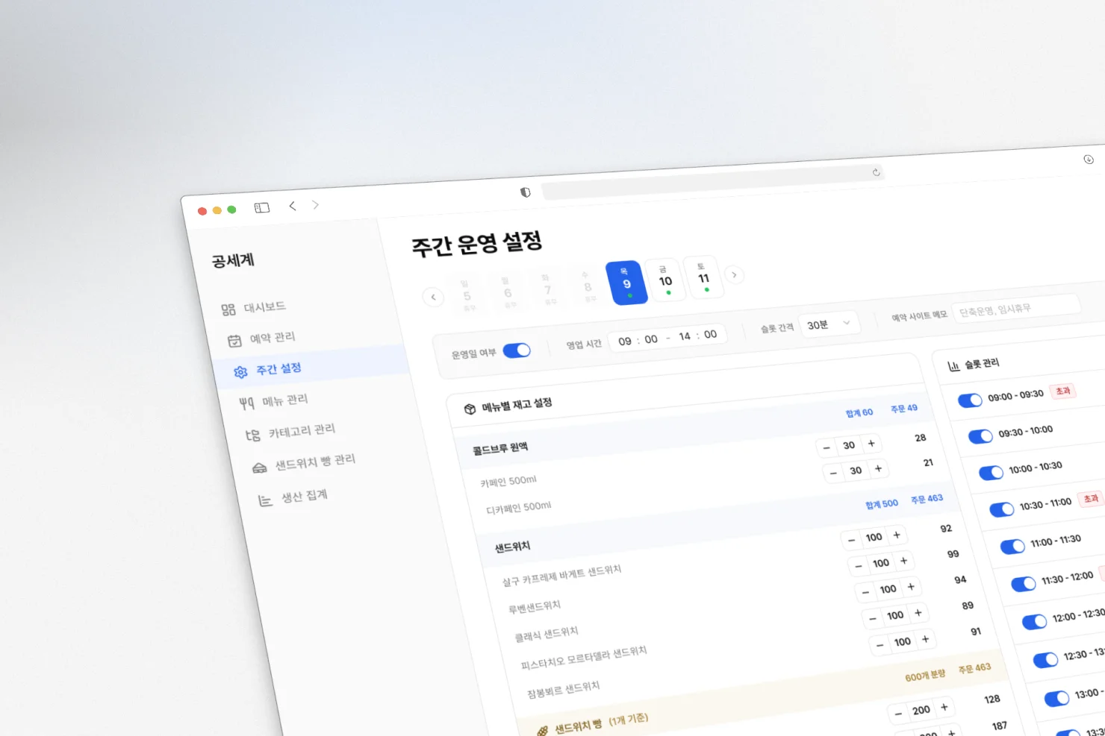Click the 초과 badge on 10:30 - 11:00
1105x736 pixels.
[1091, 498]
